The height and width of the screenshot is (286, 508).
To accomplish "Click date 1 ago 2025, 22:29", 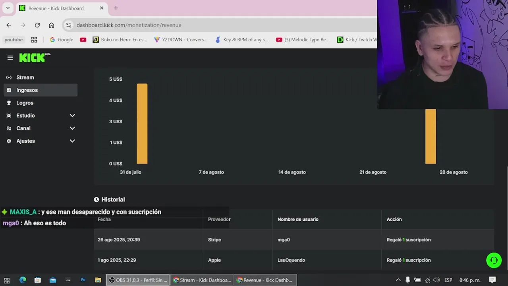I will click(117, 260).
